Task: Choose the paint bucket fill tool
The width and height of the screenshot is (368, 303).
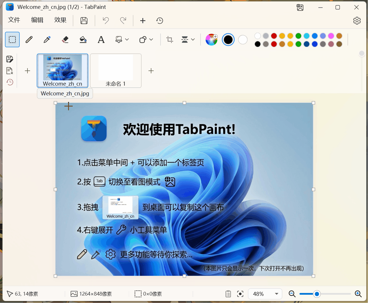Action: [x=83, y=40]
